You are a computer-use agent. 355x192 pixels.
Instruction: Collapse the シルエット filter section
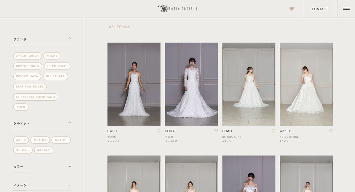click(x=70, y=122)
